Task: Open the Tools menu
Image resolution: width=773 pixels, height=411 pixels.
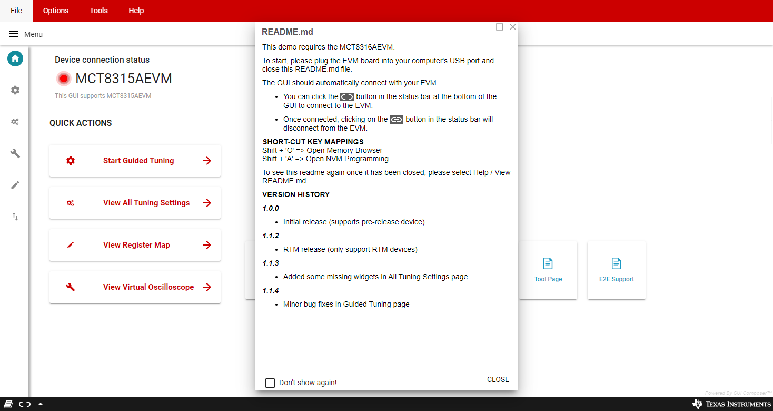Action: [98, 11]
